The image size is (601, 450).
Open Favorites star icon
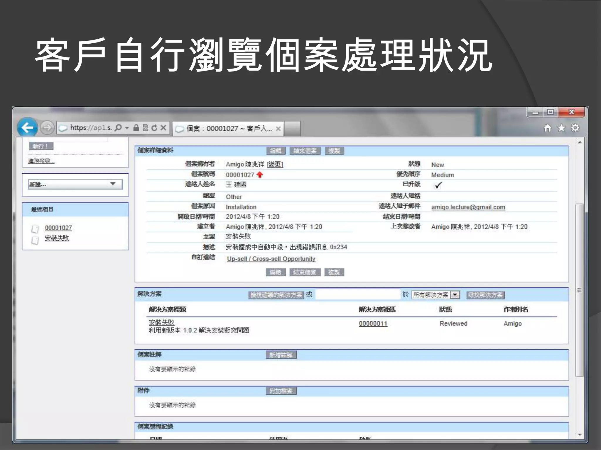coord(561,128)
